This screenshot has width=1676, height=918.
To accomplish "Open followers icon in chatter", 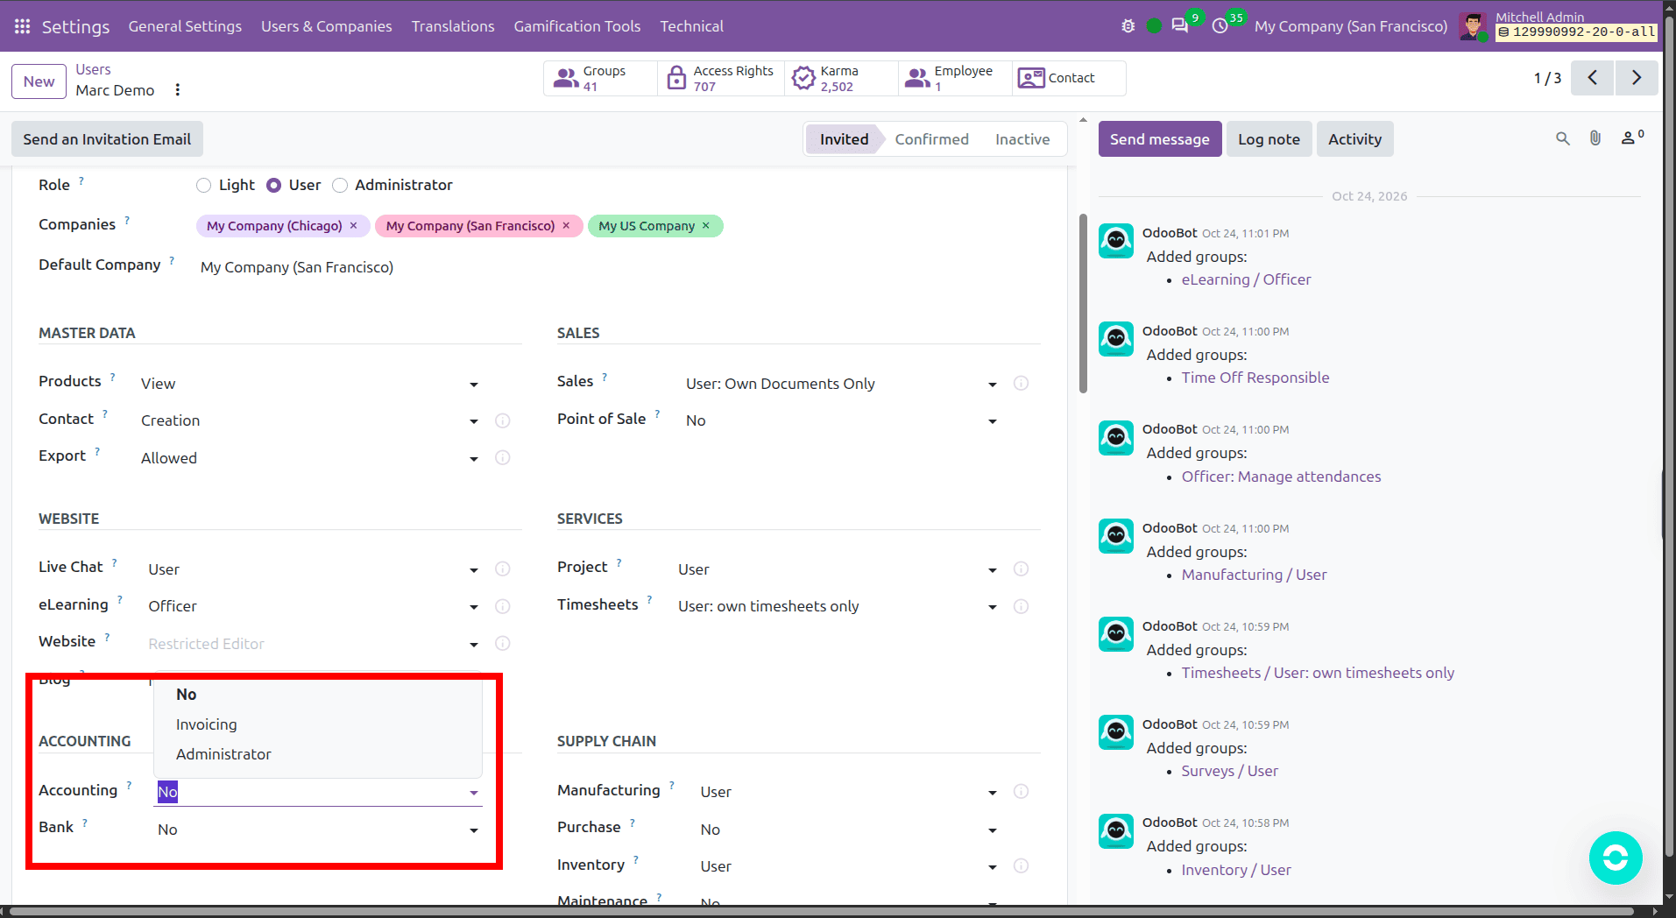I will point(1630,138).
